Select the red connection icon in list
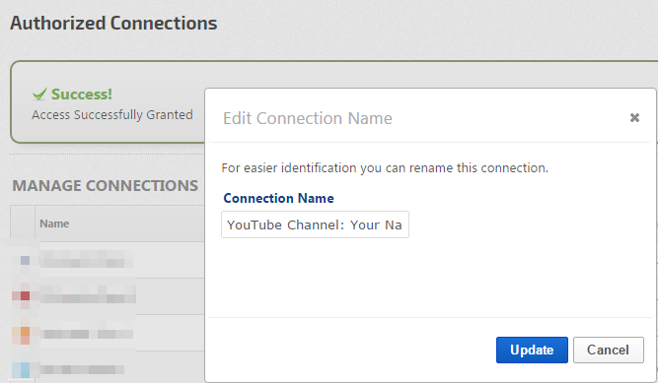This screenshot has width=658, height=383. [x=25, y=296]
